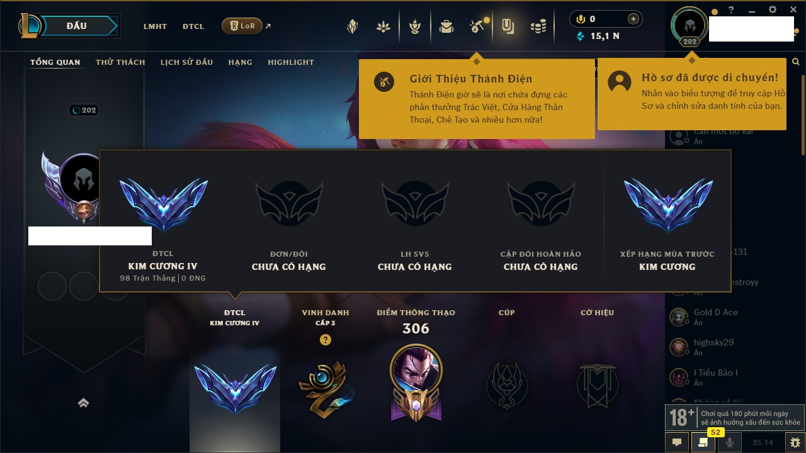Click the ĐẤU play button
The height and width of the screenshot is (453, 806).
click(x=77, y=26)
